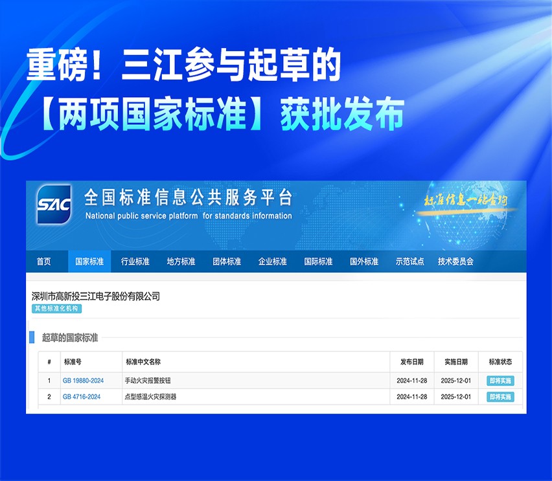Select the 国家标准 nav tab
Image resolution: width=552 pixels, height=481 pixels.
click(x=89, y=262)
